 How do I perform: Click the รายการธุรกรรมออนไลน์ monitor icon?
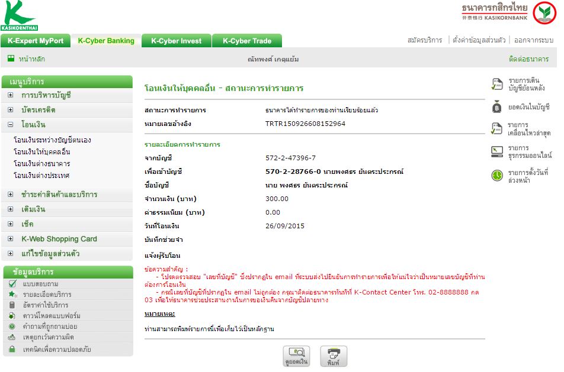pos(497,151)
